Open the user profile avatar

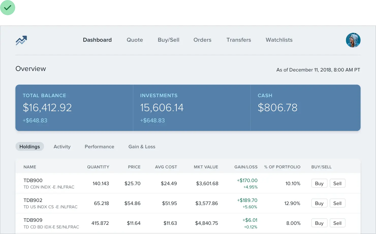[353, 40]
